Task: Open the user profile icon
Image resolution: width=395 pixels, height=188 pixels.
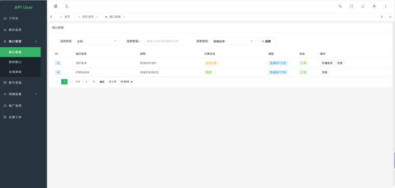Action: (x=374, y=6)
